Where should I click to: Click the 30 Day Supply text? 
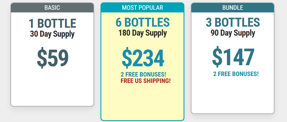(x=52, y=34)
